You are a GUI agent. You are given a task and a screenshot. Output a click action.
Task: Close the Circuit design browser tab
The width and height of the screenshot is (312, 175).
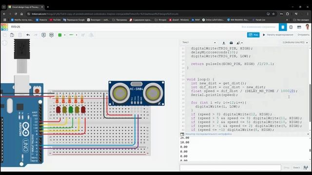(42, 7)
